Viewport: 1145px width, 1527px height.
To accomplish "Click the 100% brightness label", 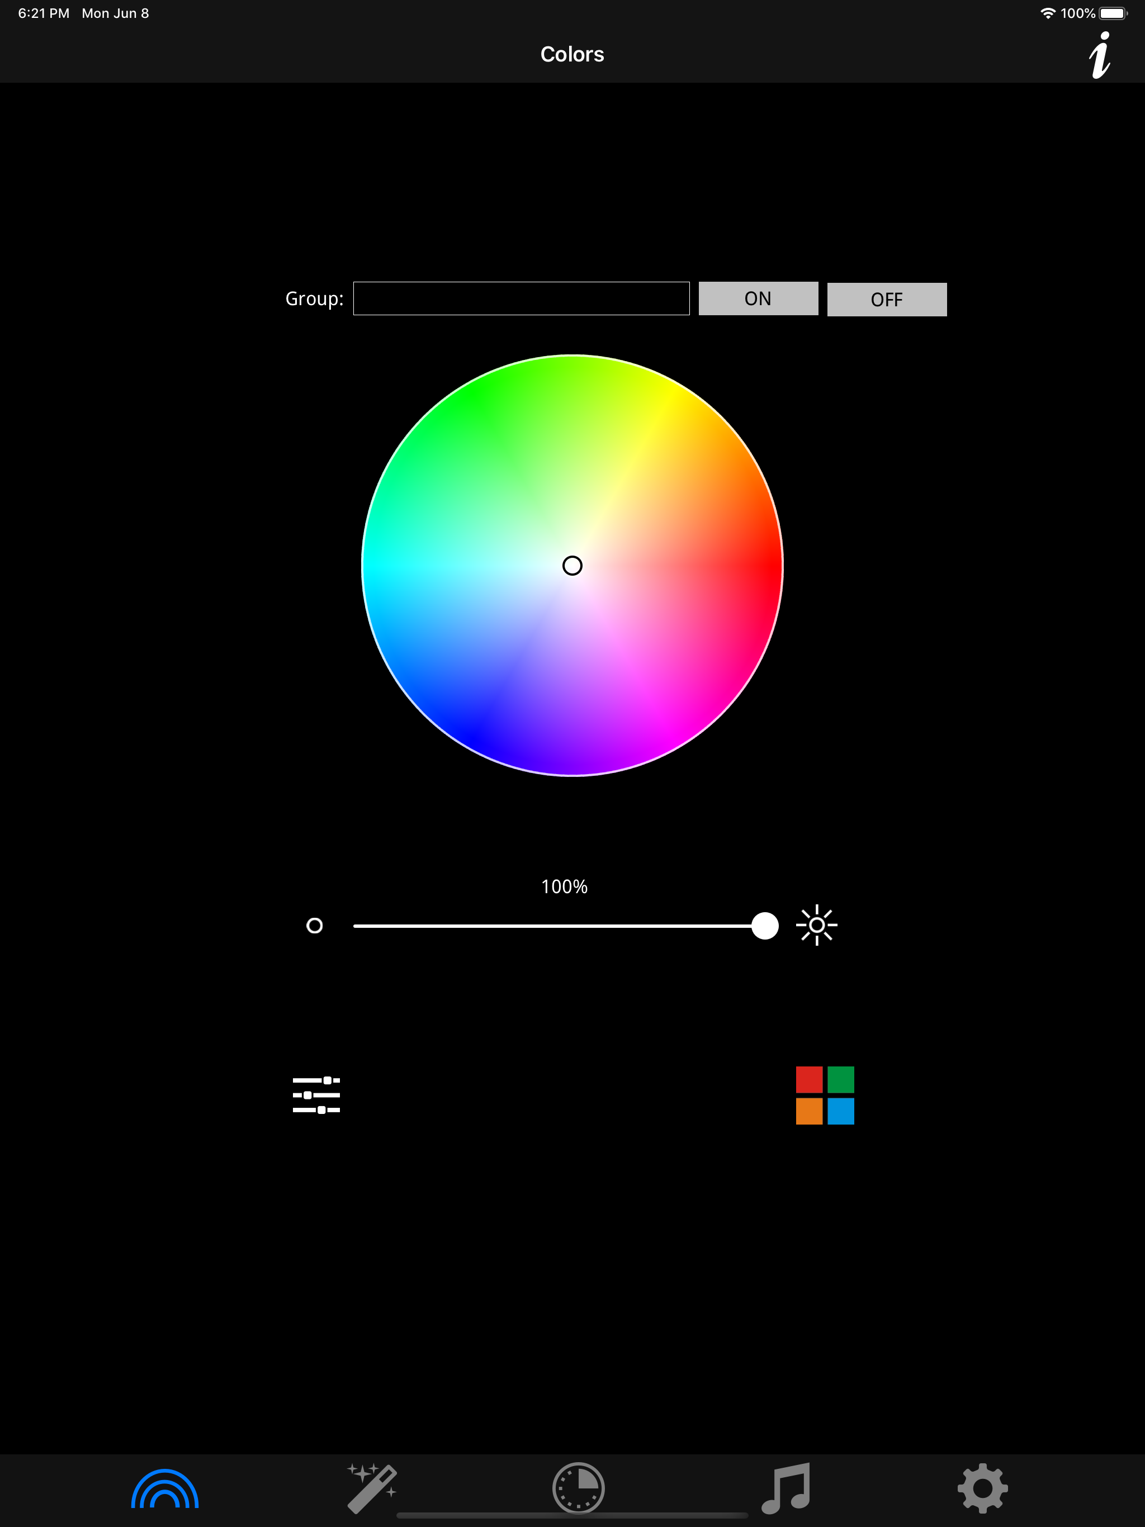I will tap(564, 886).
